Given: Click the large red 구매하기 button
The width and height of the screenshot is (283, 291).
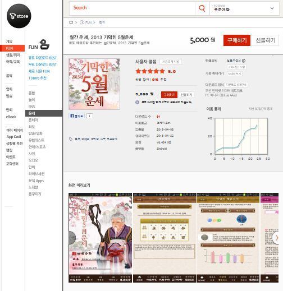Looking at the screenshot, I should pyautogui.click(x=237, y=40).
